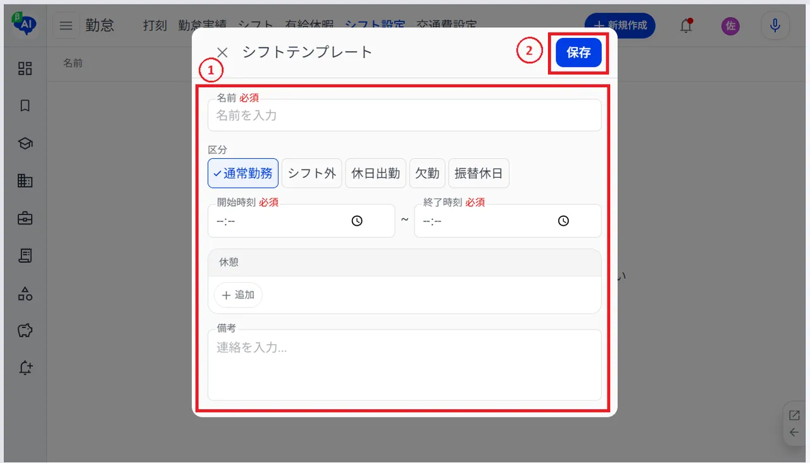Focus the 備考 textarea
Screen dimensions: 810x463
tap(404, 365)
